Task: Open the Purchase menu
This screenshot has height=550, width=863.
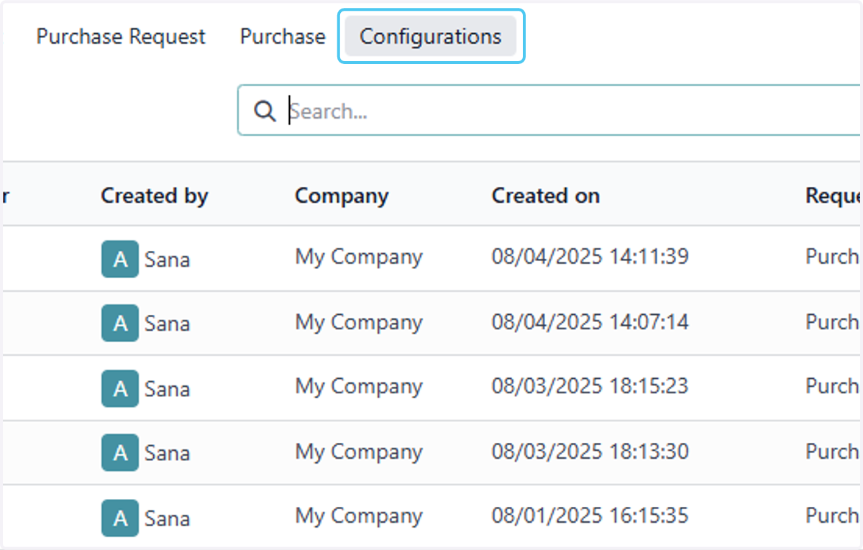Action: (x=283, y=37)
